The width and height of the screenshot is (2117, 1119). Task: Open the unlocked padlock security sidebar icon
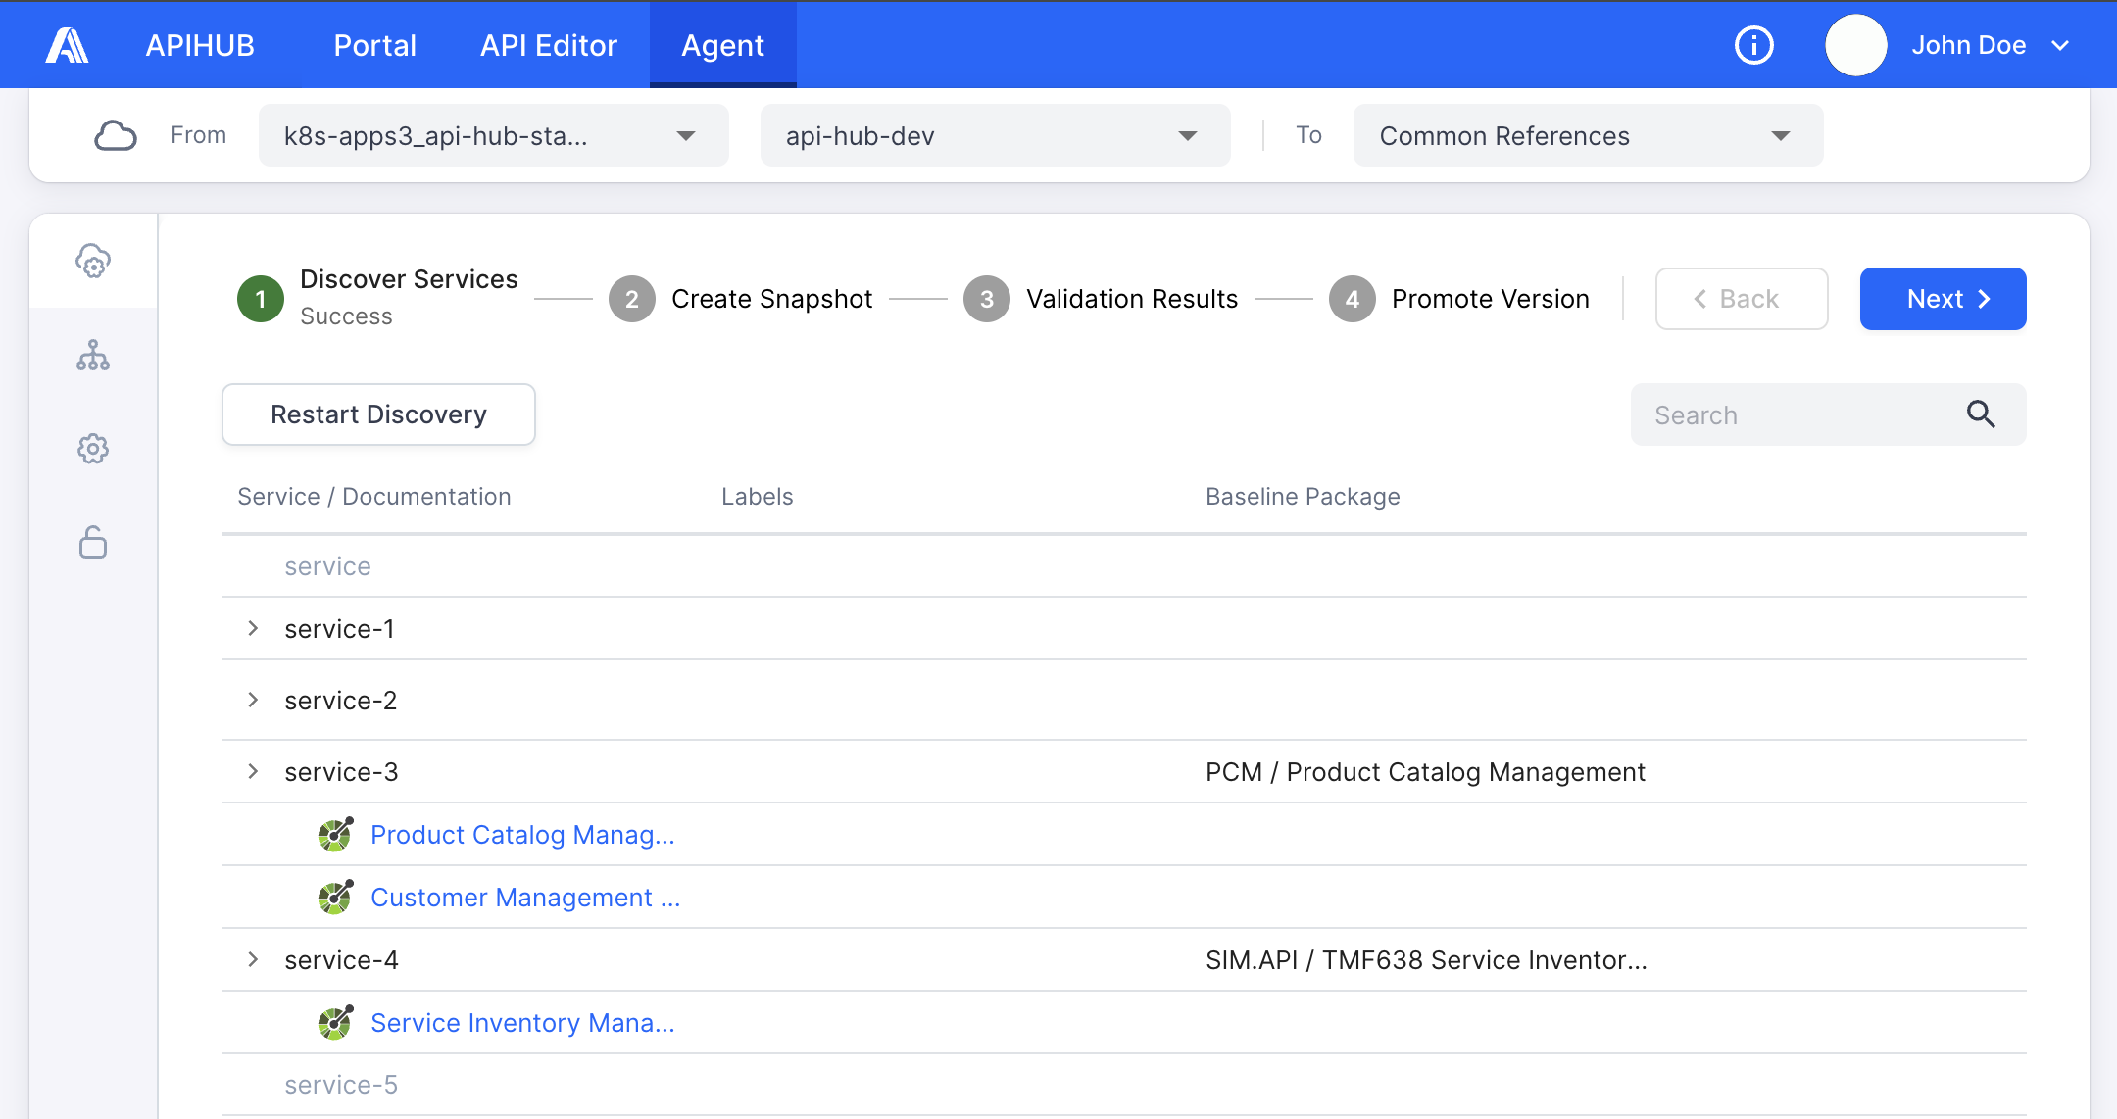click(93, 542)
